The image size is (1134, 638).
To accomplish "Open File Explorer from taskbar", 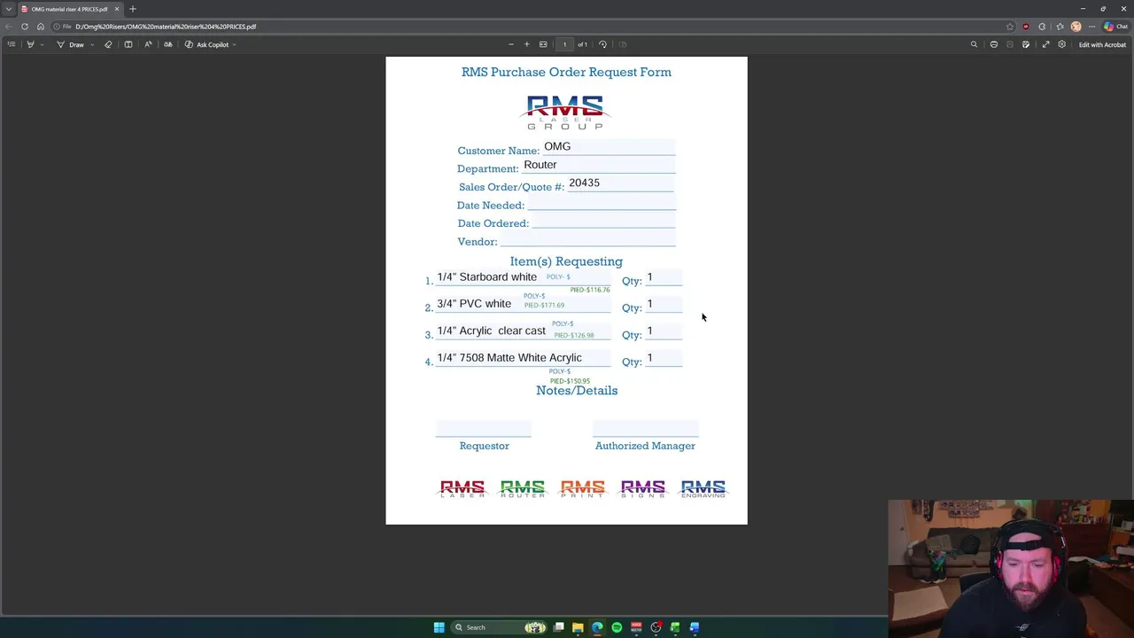I will click(x=578, y=627).
